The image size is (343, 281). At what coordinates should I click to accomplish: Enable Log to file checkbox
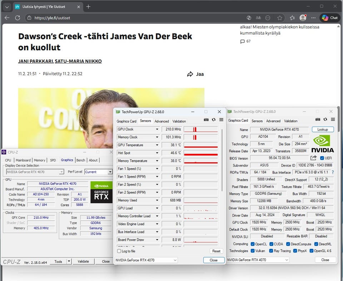pos(119,251)
